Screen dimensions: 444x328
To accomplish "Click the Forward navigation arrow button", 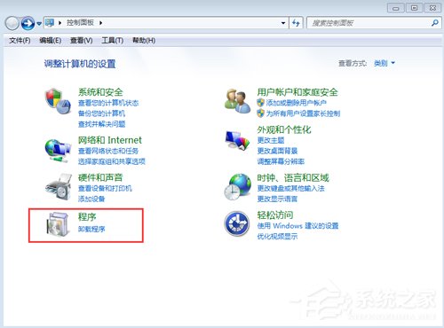I will coord(28,23).
